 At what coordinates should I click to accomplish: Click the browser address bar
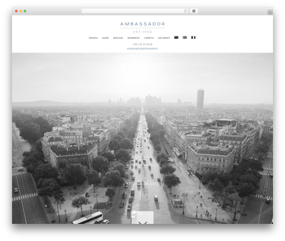coord(135,11)
